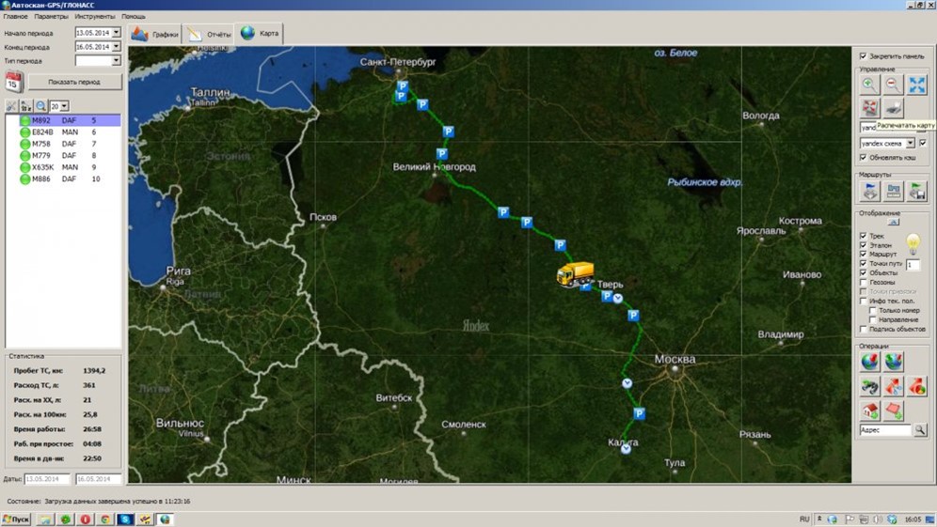937x527 pixels.
Task: Zoom in on the map with the plus magnifier
Action: click(x=869, y=85)
